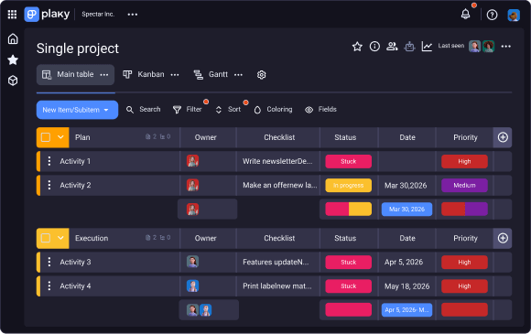Click Search in the toolbar
Viewport: 531px width, 334px height.
[x=143, y=109]
